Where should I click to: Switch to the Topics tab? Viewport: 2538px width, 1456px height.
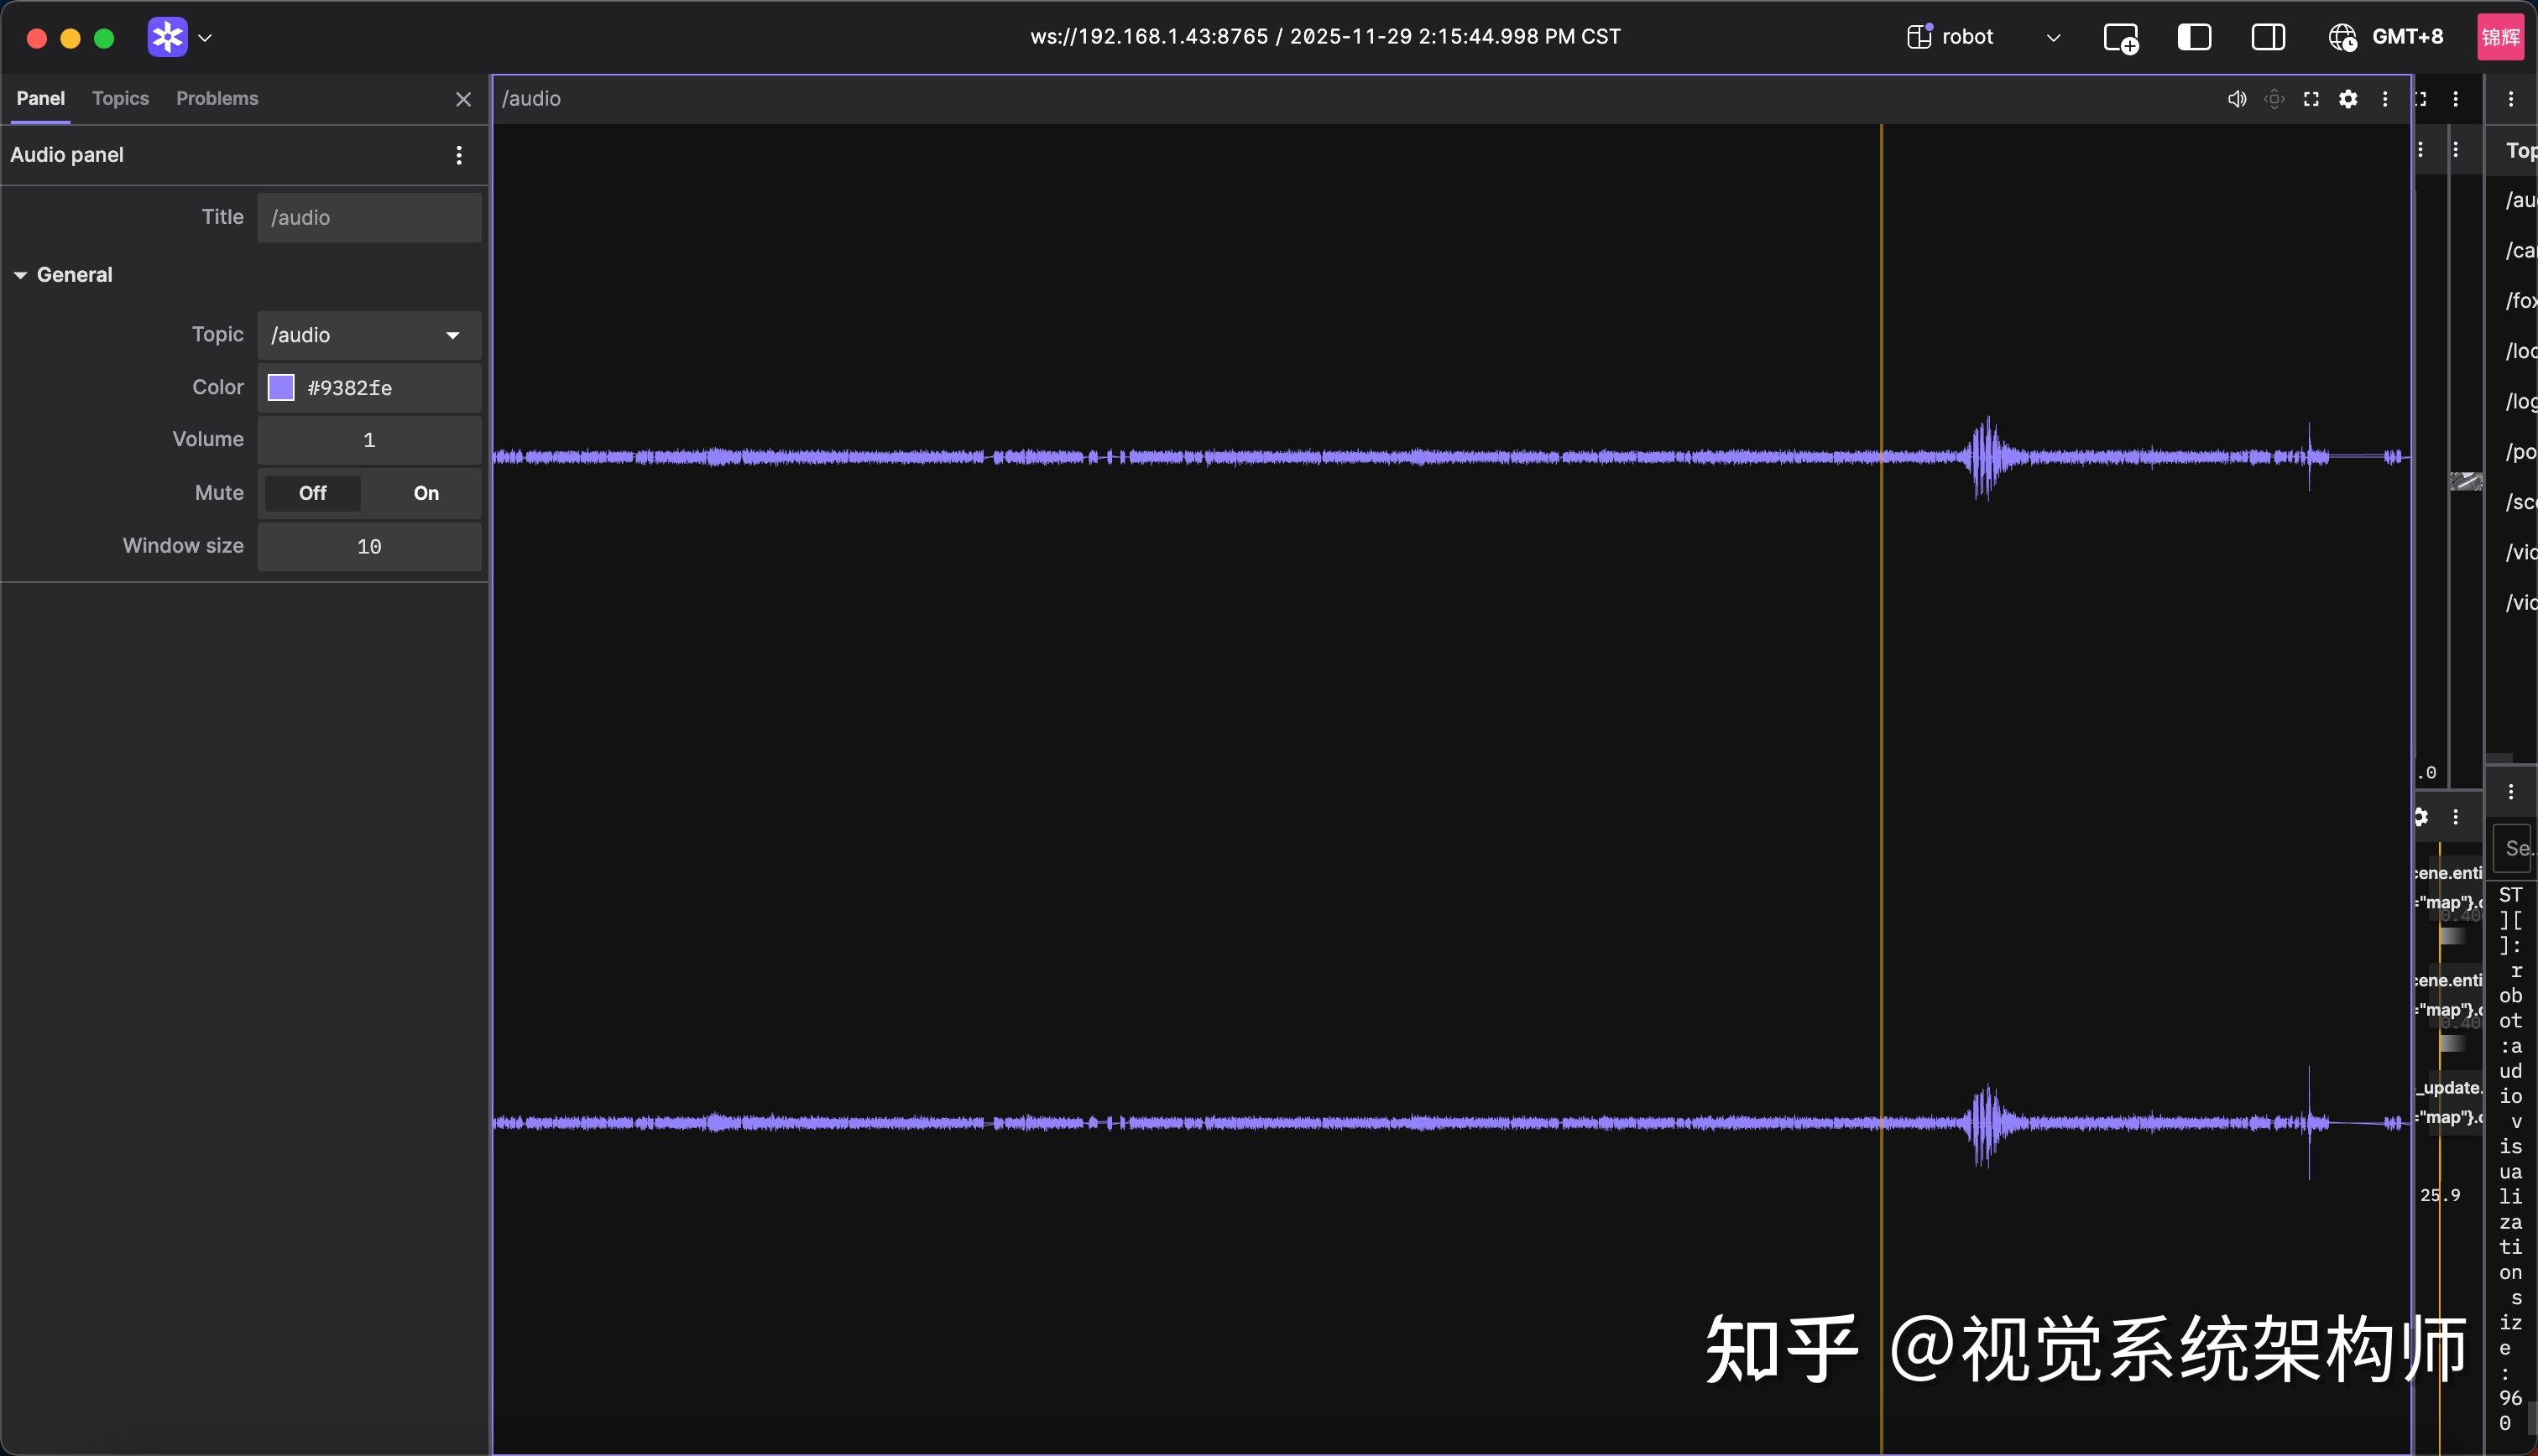click(120, 98)
